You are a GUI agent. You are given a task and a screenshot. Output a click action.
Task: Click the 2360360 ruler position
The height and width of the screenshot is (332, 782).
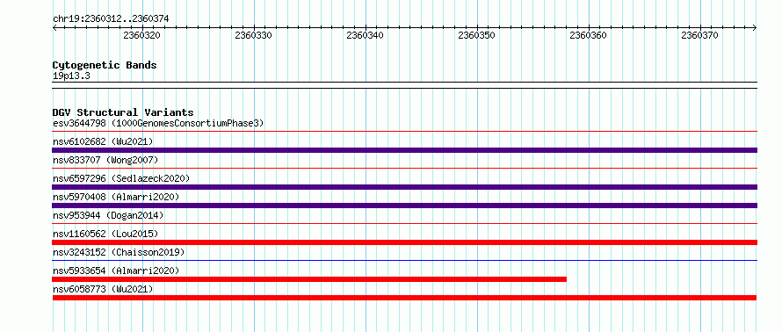pos(589,35)
